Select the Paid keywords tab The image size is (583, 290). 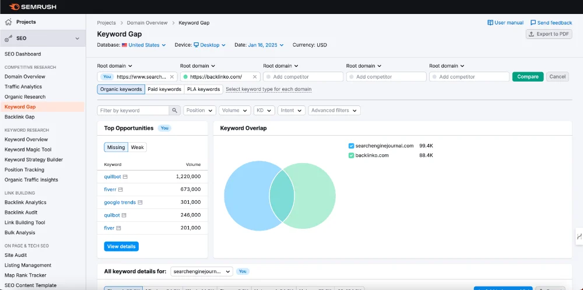[164, 89]
